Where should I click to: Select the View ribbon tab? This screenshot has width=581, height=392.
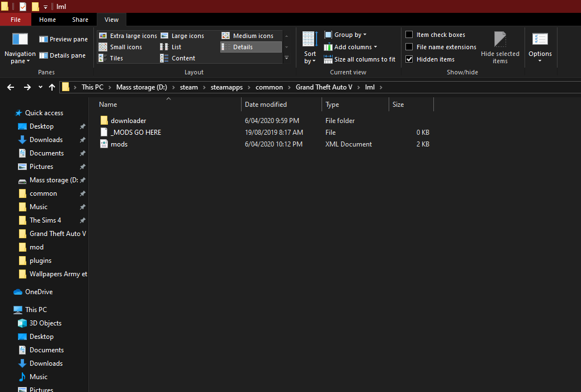coord(111,20)
